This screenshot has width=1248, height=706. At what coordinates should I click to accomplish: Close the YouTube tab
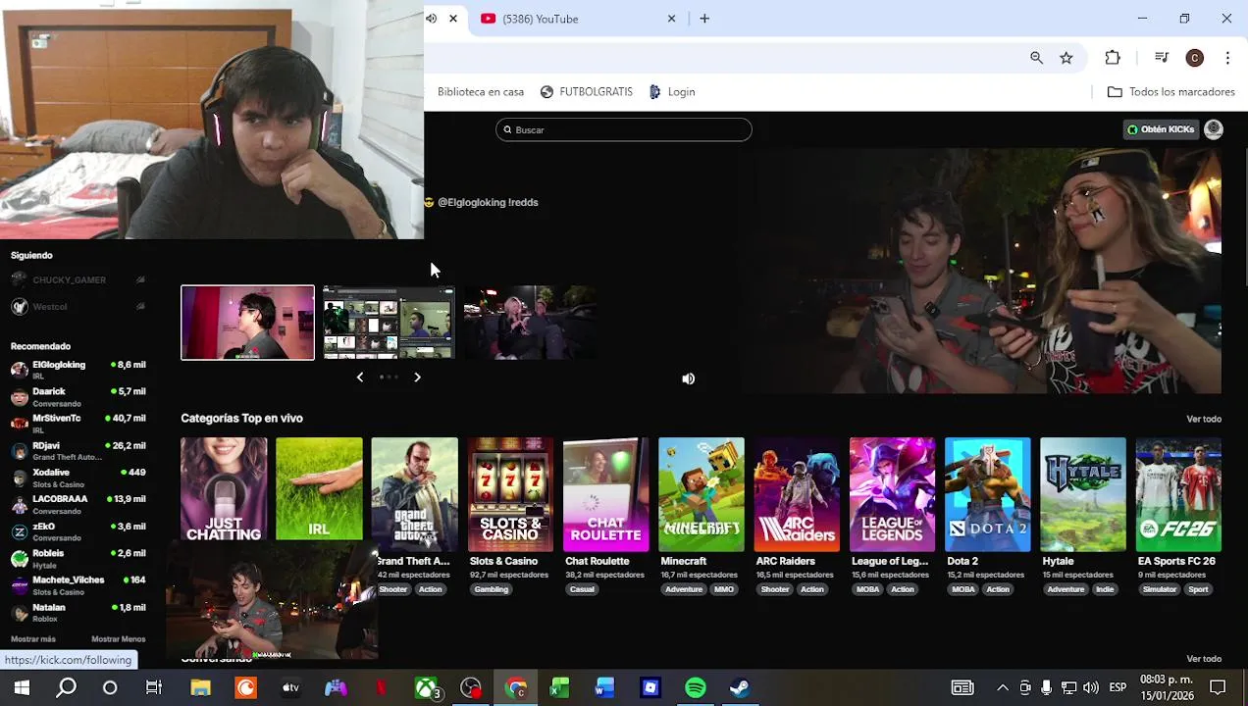tap(672, 19)
